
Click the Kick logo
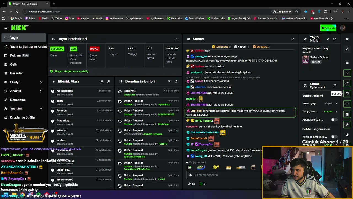20,28
